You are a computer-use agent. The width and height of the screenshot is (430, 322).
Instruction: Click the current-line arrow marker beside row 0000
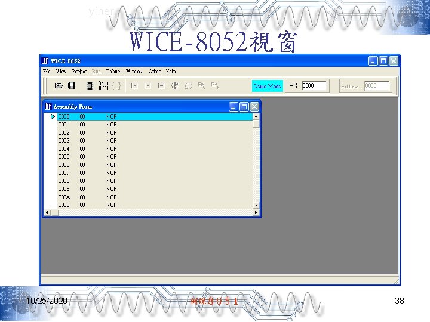point(53,117)
